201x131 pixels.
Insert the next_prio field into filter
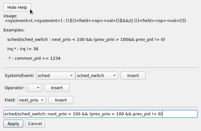(x=61, y=100)
